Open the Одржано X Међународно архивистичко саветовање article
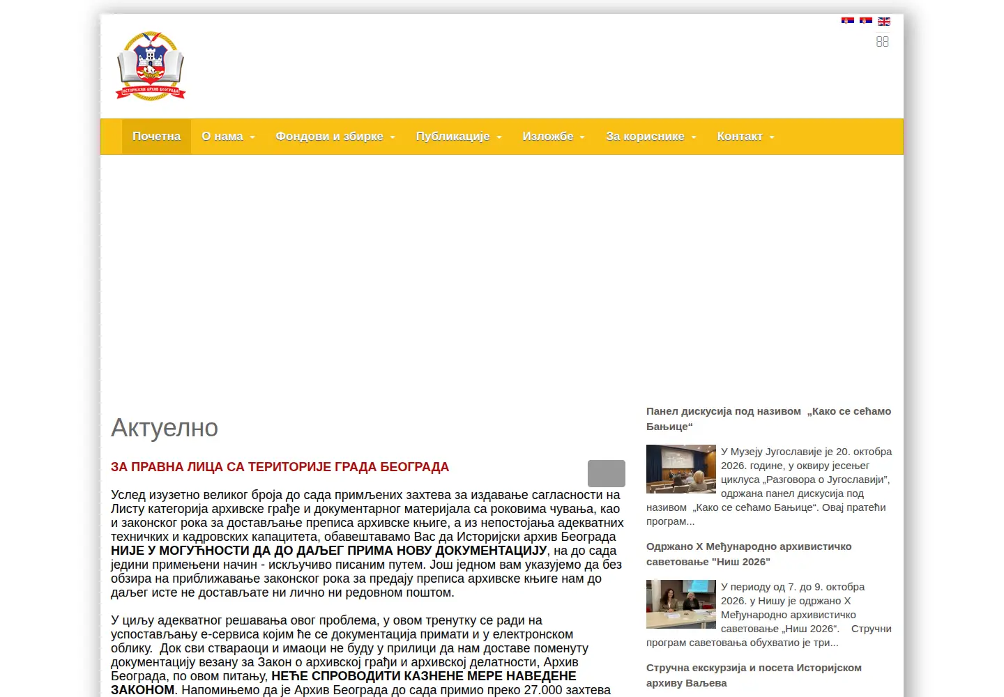The image size is (1004, 697). point(749,554)
